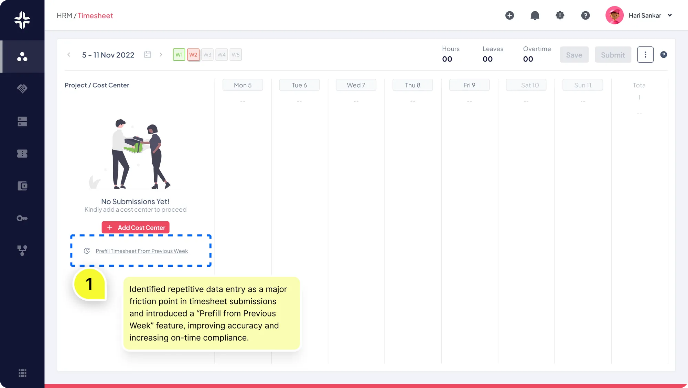Viewport: 688px width, 388px height.
Task: Open the help question icon in header
Action: coord(585,15)
